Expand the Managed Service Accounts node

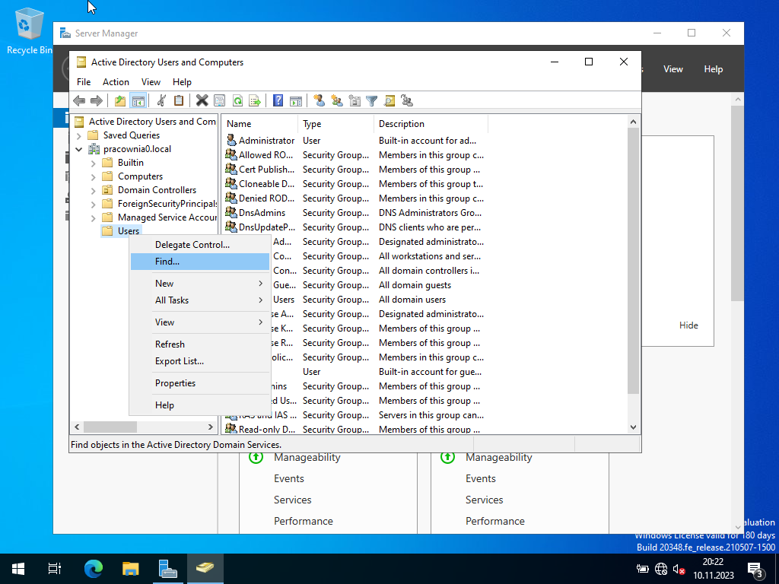[94, 217]
